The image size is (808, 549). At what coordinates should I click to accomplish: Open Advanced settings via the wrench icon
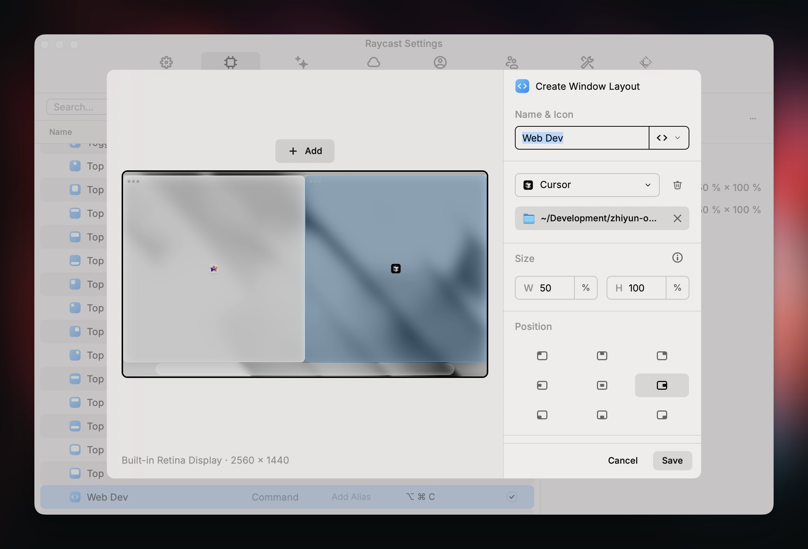[x=587, y=62]
